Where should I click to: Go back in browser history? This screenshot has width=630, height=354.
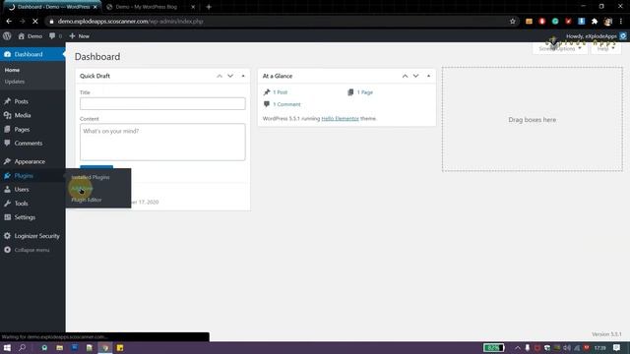pos(9,22)
